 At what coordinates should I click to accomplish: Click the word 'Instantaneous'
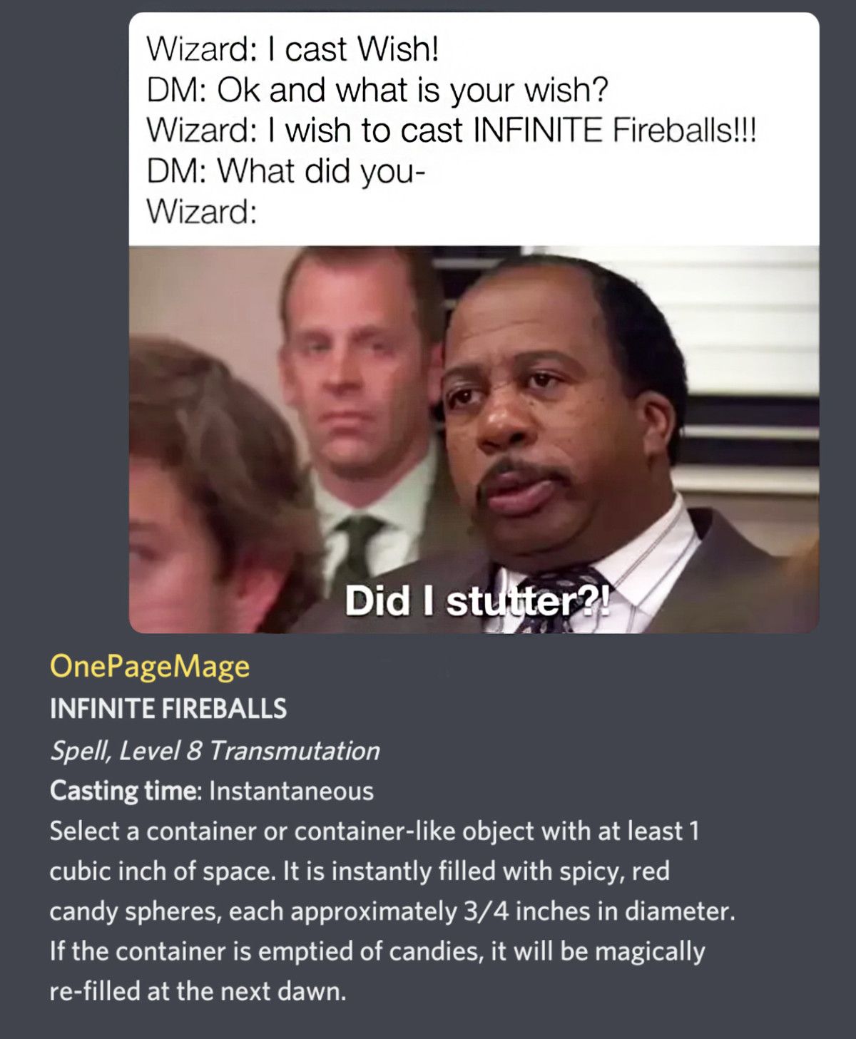(x=291, y=791)
